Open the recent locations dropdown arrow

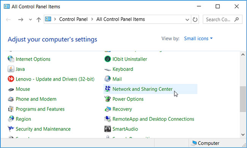pos(30,20)
